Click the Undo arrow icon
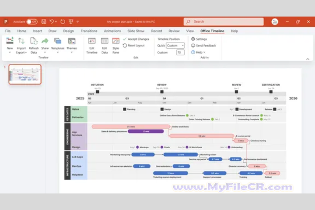This screenshot has width=315, height=210. [52, 21]
